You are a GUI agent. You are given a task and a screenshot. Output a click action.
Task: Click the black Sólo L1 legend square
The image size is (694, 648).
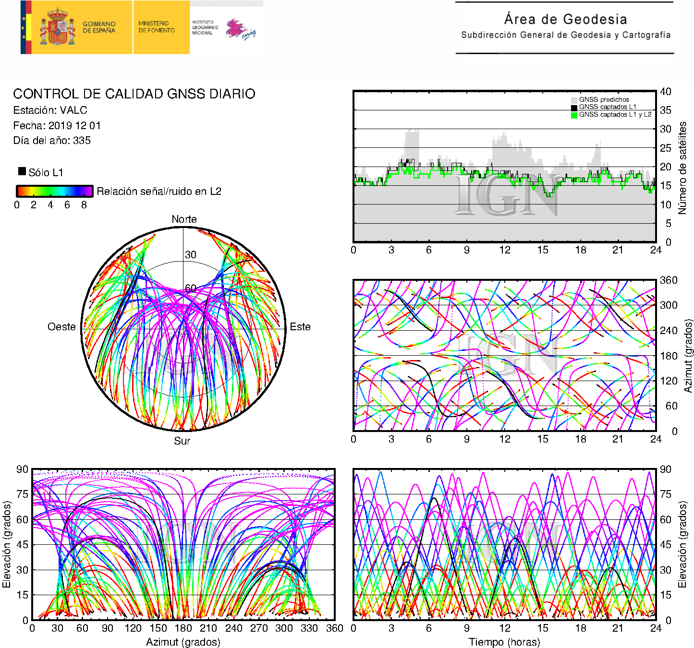tap(22, 171)
